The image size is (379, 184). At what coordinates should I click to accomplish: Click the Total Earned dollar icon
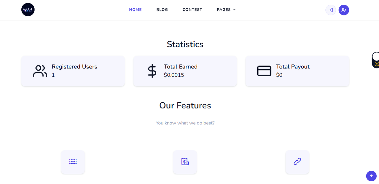coord(152,71)
